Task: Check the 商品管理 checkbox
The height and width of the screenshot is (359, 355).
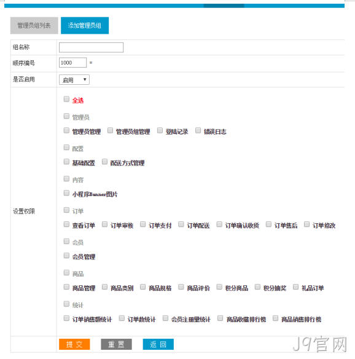Action: (66, 287)
